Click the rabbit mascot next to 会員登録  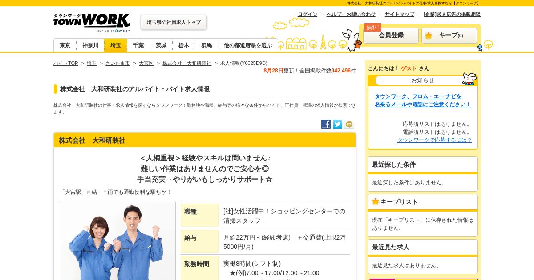tap(352, 40)
